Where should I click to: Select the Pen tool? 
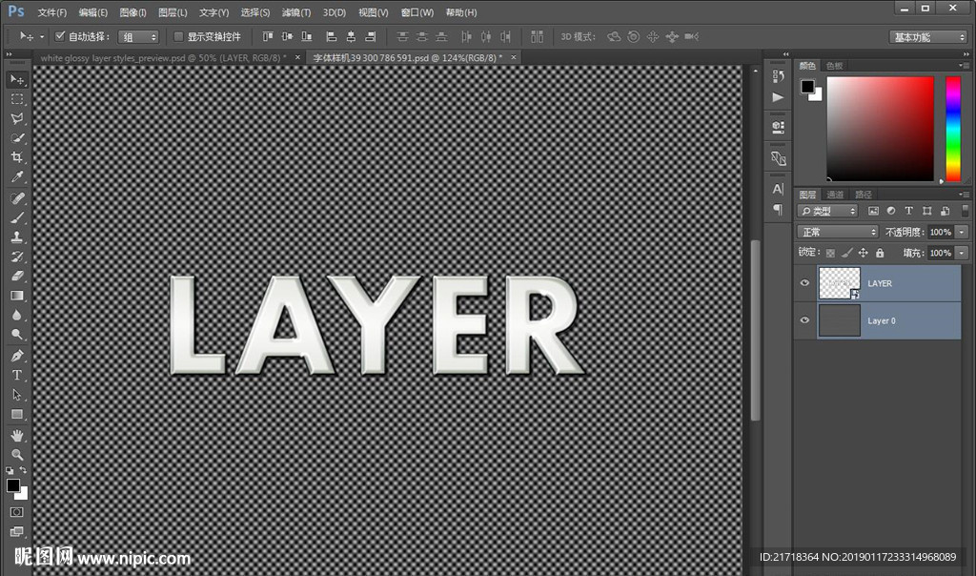click(x=17, y=357)
